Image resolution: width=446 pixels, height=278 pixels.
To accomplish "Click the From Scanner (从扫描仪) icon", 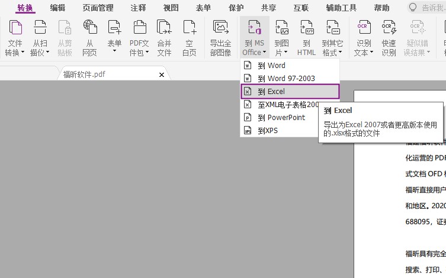I will tap(40, 37).
